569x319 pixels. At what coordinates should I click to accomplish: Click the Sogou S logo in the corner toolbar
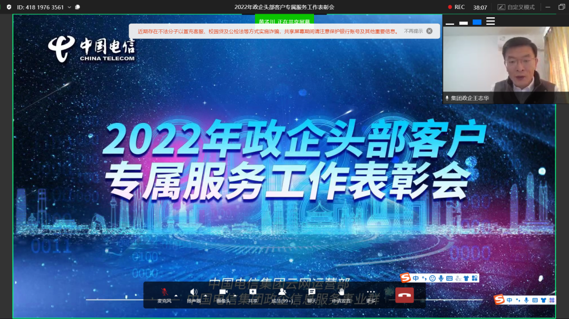[x=499, y=300]
